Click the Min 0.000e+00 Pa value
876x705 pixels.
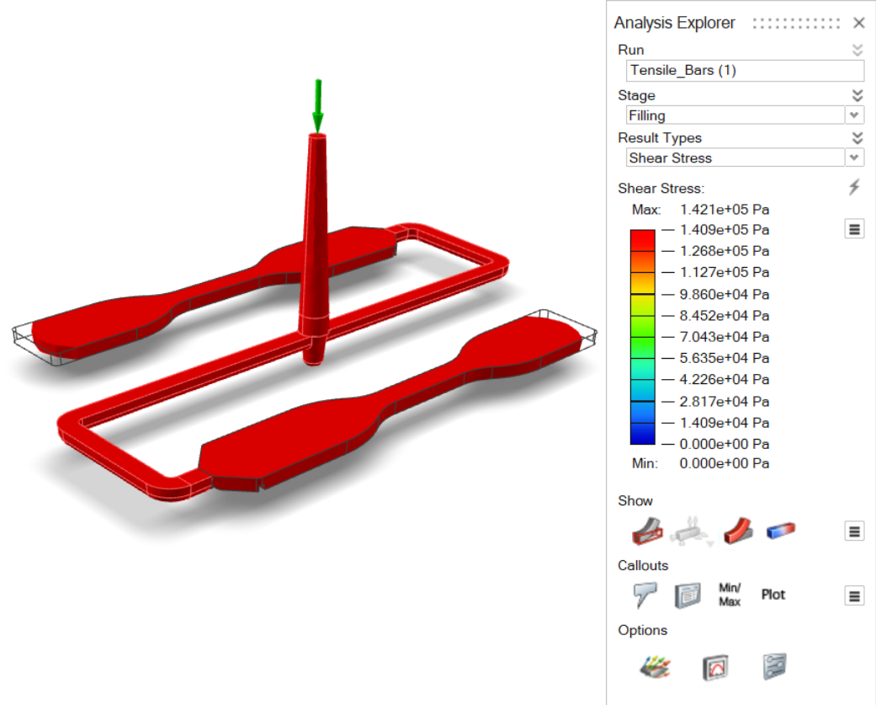(x=724, y=463)
